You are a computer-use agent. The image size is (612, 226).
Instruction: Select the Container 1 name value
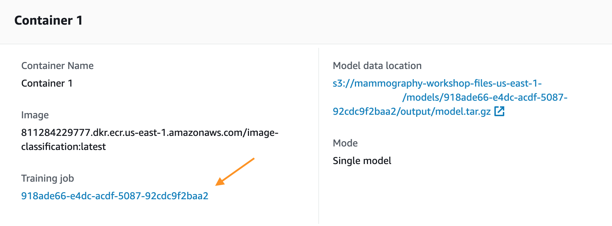tap(47, 83)
